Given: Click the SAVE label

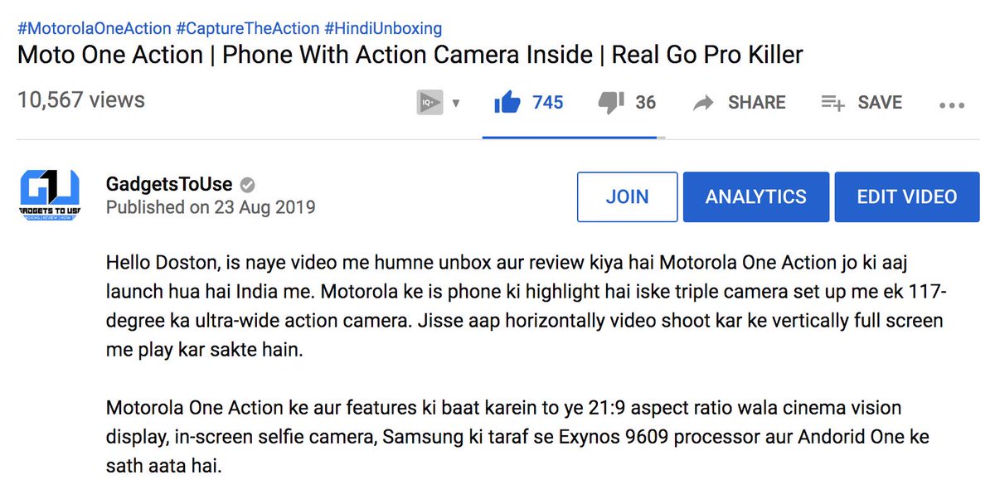Looking at the screenshot, I should [x=880, y=103].
